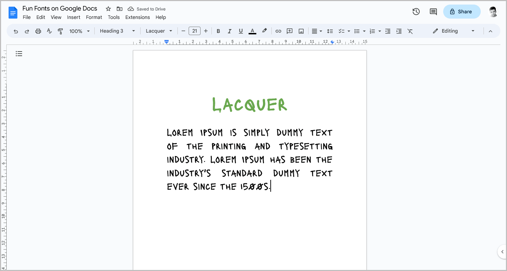Toggle bold formatting
This screenshot has width=507, height=271.
coord(218,31)
